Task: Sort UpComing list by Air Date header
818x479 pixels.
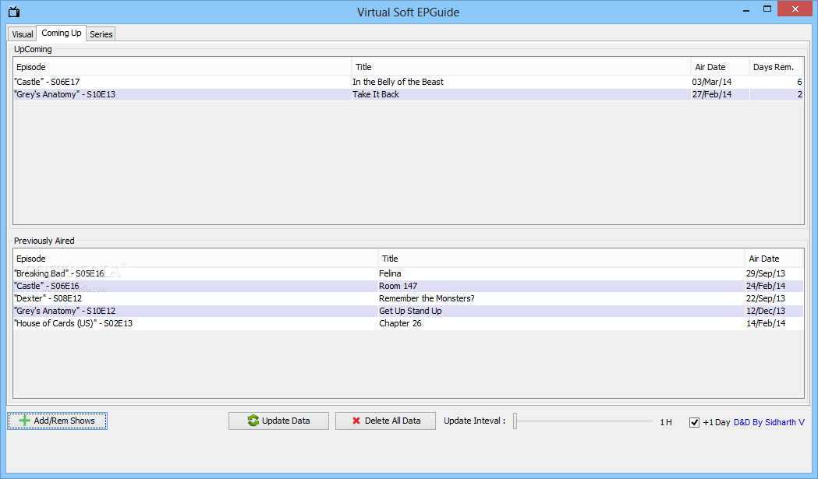Action: click(x=721, y=67)
